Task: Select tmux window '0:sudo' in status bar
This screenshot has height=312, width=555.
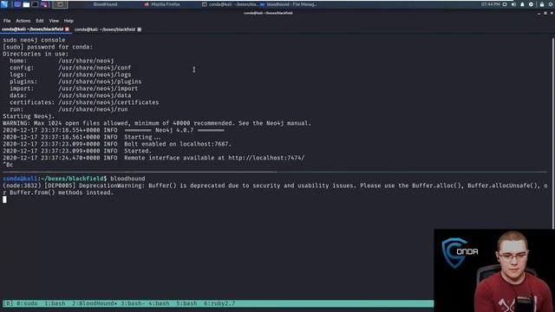Action: [x=27, y=303]
